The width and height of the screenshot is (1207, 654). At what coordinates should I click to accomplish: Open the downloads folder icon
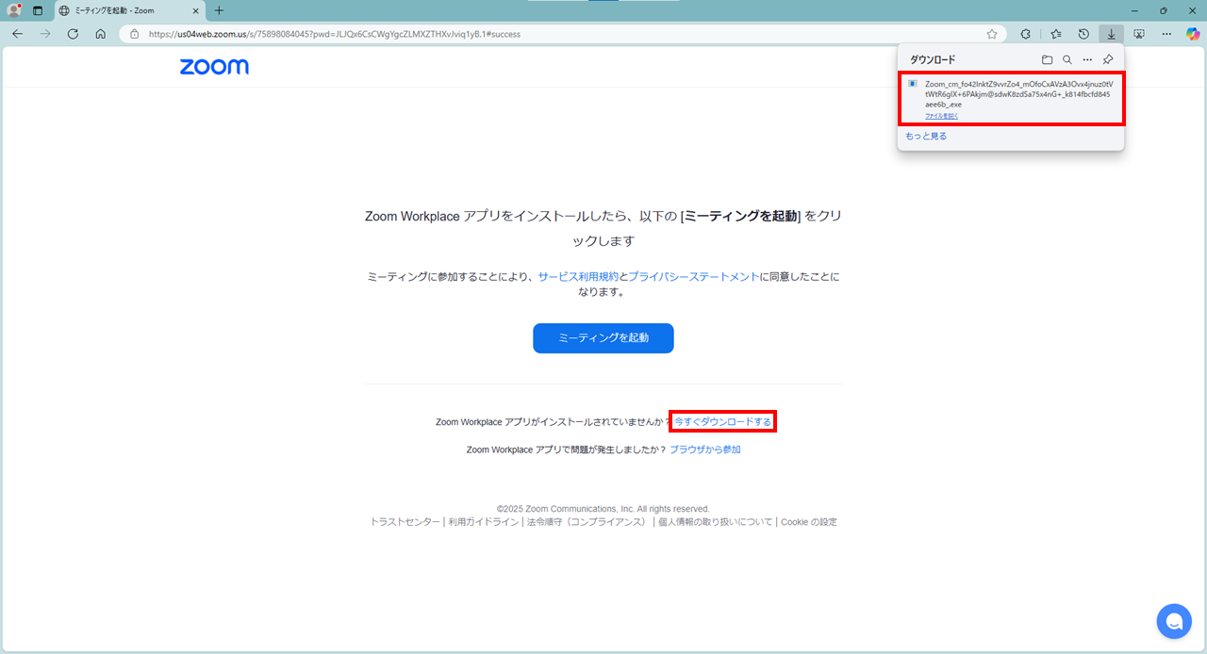(x=1047, y=59)
